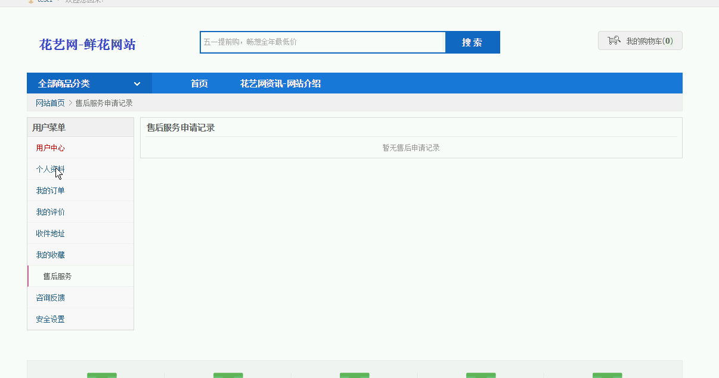This screenshot has height=378, width=719.
Task: Open 我的收藏 in sidebar
Action: coord(50,255)
